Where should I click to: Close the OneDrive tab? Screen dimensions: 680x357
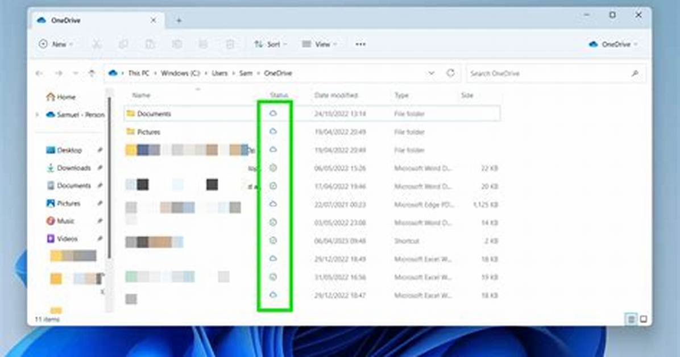click(x=153, y=20)
